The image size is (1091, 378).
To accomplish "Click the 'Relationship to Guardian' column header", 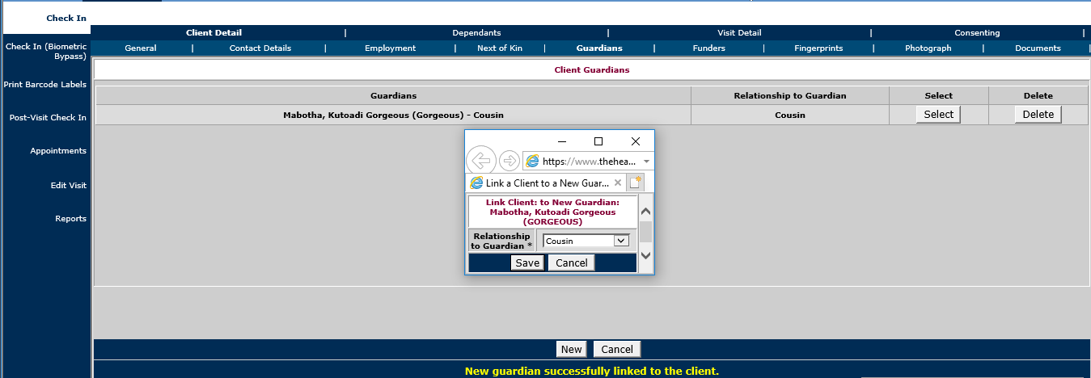I will [790, 95].
